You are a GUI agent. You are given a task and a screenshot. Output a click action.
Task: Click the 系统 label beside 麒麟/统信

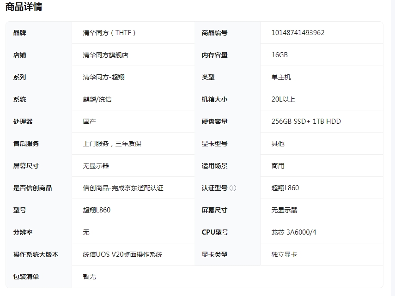point(20,99)
